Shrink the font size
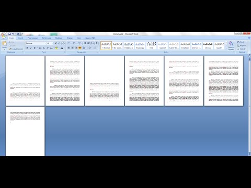Screen dimensions: 251x188 click(59, 43)
